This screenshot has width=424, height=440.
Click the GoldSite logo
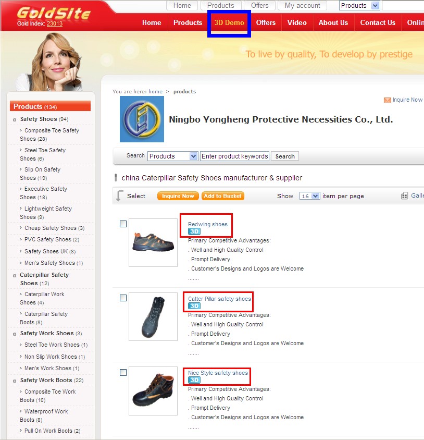click(54, 13)
